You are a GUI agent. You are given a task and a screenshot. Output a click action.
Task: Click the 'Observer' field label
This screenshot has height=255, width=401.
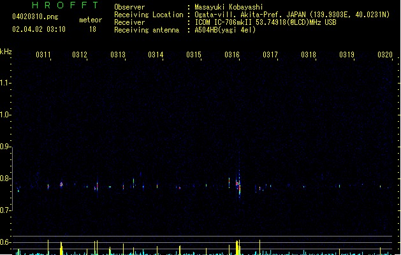[129, 7]
